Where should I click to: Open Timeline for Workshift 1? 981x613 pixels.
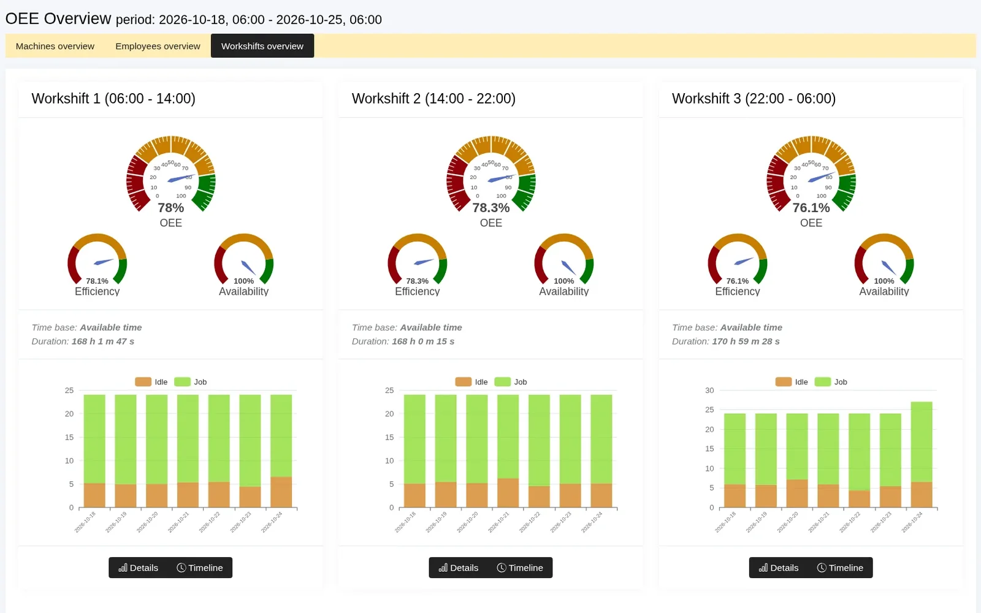click(200, 568)
